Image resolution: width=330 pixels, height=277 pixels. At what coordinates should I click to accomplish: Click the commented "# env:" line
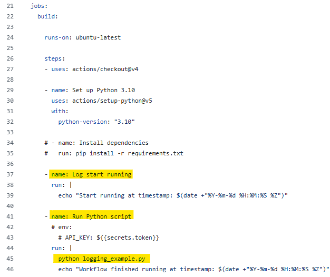[x=62, y=226]
